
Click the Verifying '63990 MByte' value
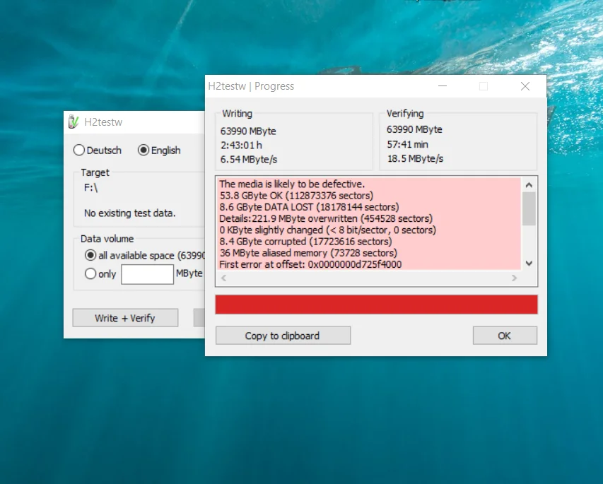tap(414, 129)
